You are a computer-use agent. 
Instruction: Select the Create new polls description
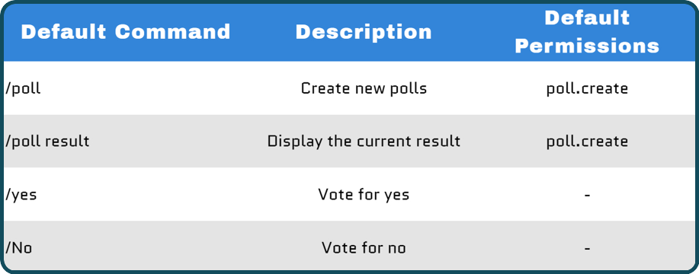click(364, 88)
